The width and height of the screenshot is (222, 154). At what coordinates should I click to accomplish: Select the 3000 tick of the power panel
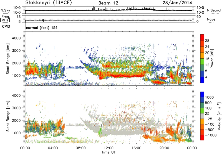point(16,51)
